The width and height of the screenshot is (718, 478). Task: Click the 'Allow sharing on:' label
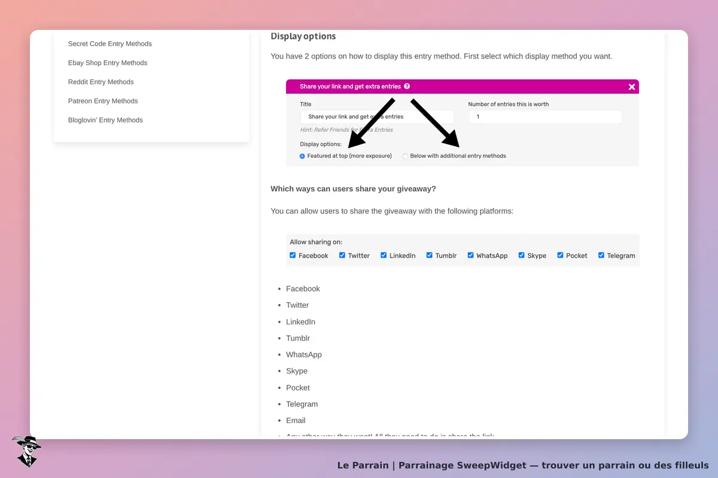[x=316, y=242]
